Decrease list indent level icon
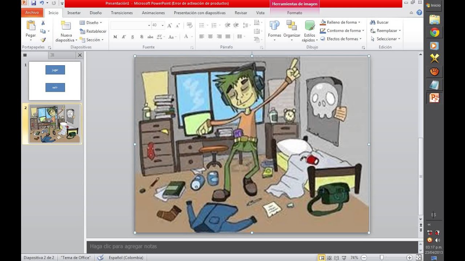This screenshot has width=465, height=261. click(x=228, y=25)
